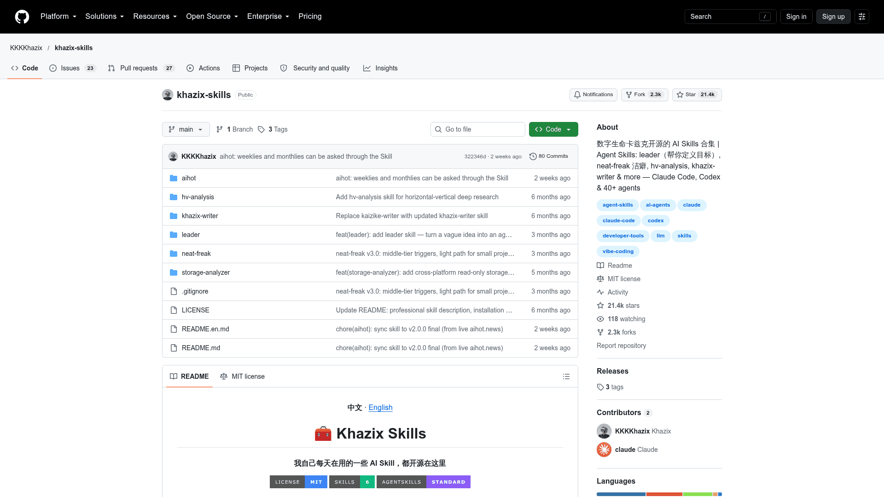The image size is (884, 497).
Task: Click the KKKKhazix avatar in Contributors
Action: (x=604, y=431)
